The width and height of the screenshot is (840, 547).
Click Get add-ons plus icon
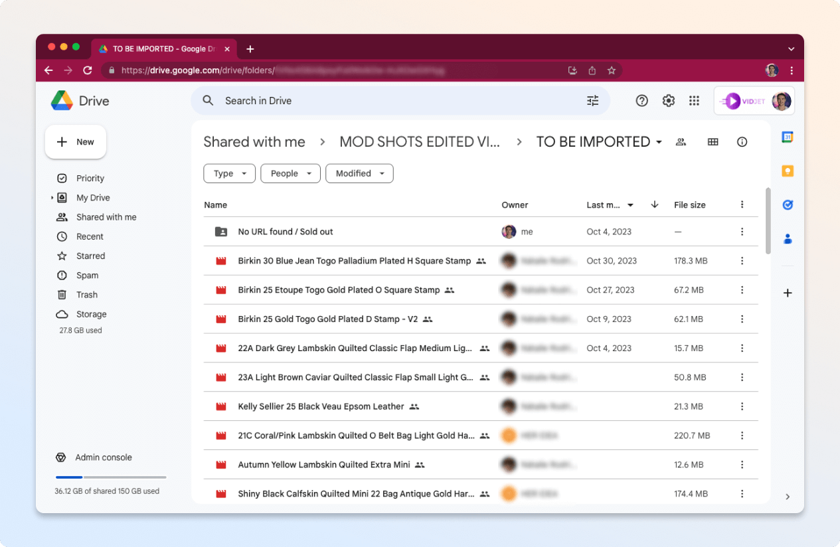pyautogui.click(x=788, y=293)
